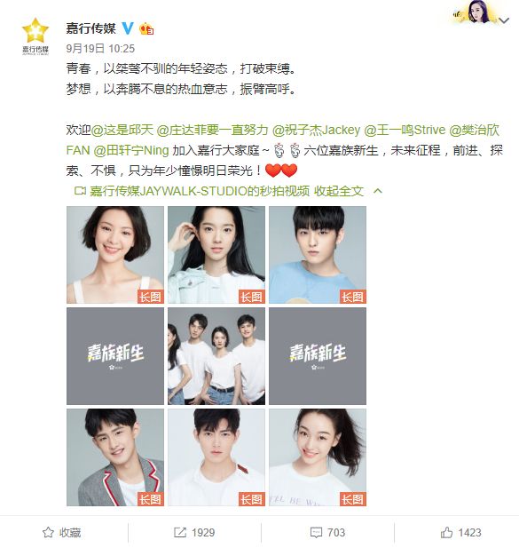519x548 pixels.
Task: Open the first 嘉族新生 gray thumbnail
Action: click(x=115, y=356)
